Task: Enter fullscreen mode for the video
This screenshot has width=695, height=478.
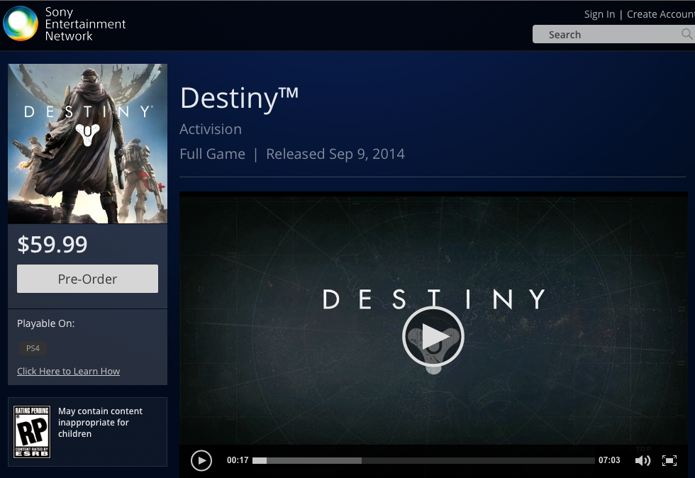Action: tap(669, 461)
